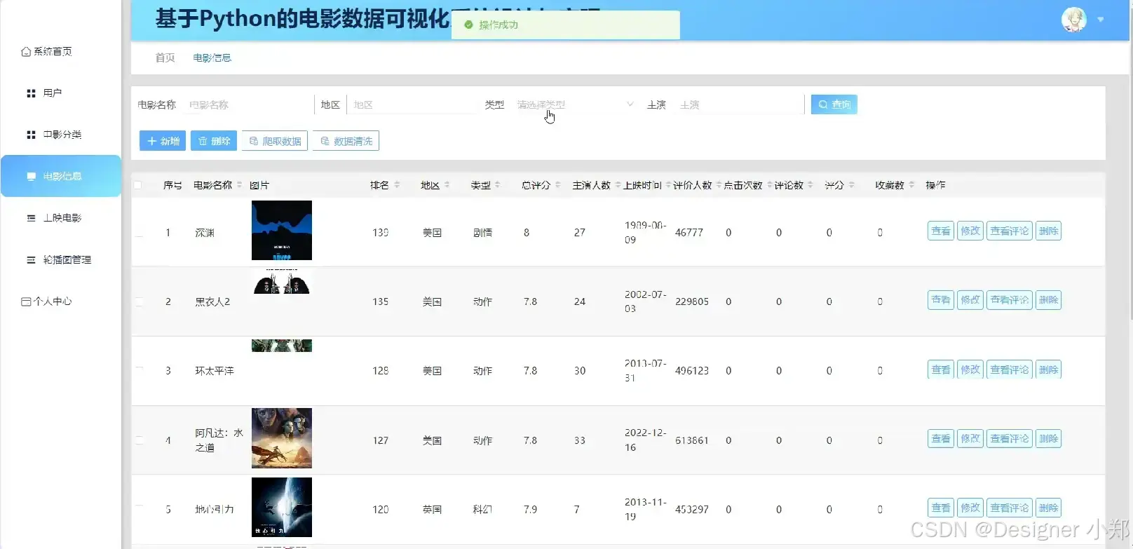Image resolution: width=1133 pixels, height=549 pixels.
Task: Click 查看评论 for 黑衣人2 row
Action: (1010, 300)
